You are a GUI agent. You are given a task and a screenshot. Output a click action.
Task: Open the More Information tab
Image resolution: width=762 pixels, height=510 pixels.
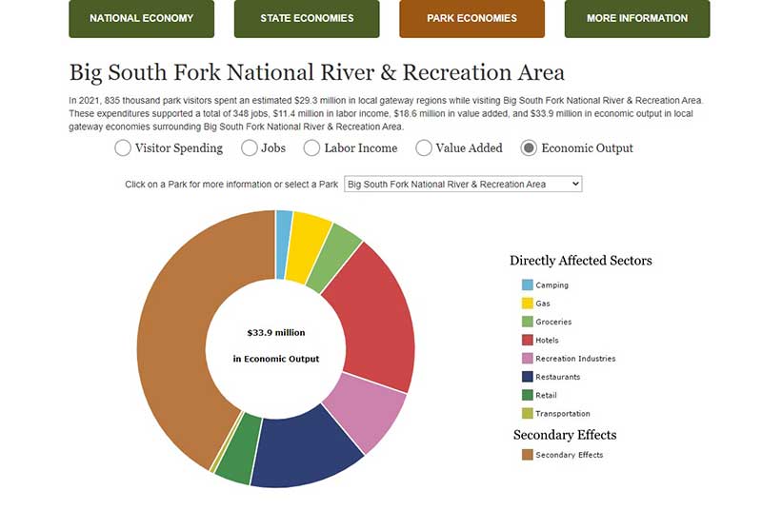637,18
